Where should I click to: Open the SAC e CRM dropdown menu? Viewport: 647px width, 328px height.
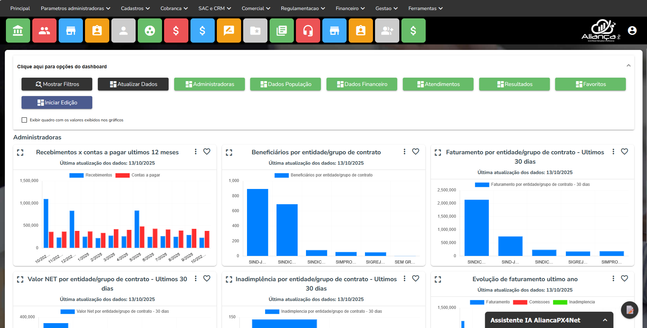pyautogui.click(x=215, y=8)
